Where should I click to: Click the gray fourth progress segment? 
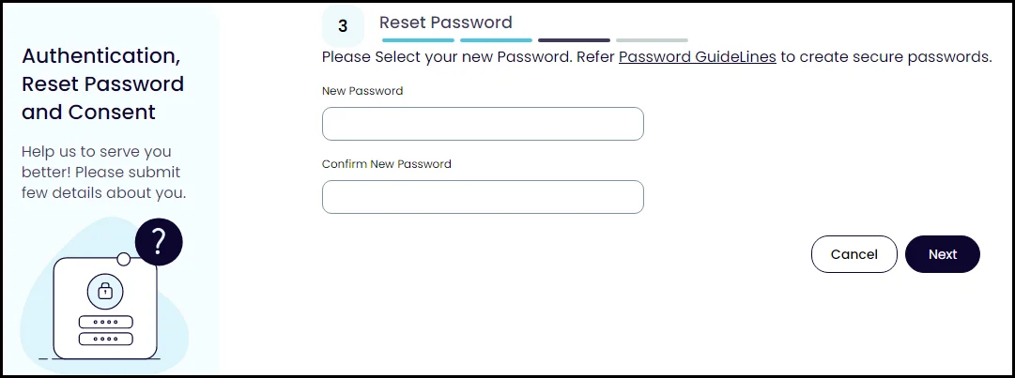[x=652, y=40]
